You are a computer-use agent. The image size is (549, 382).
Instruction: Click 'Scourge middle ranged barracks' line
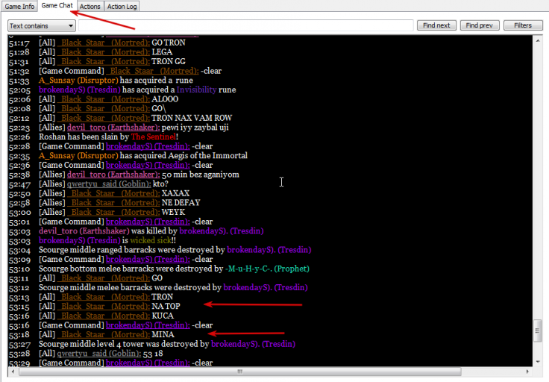click(x=175, y=250)
